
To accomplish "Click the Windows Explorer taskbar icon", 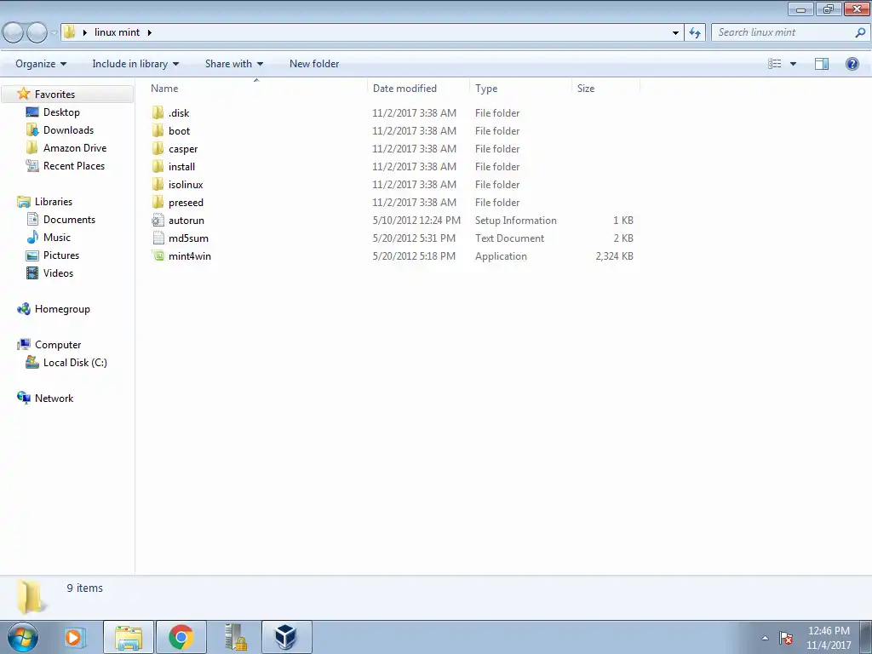I will [x=129, y=637].
